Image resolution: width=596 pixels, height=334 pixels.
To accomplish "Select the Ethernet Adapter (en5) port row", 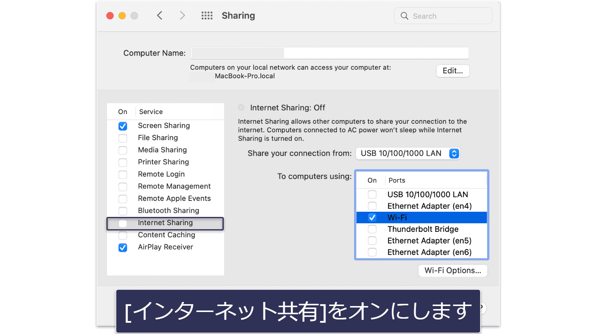I will [422, 241].
